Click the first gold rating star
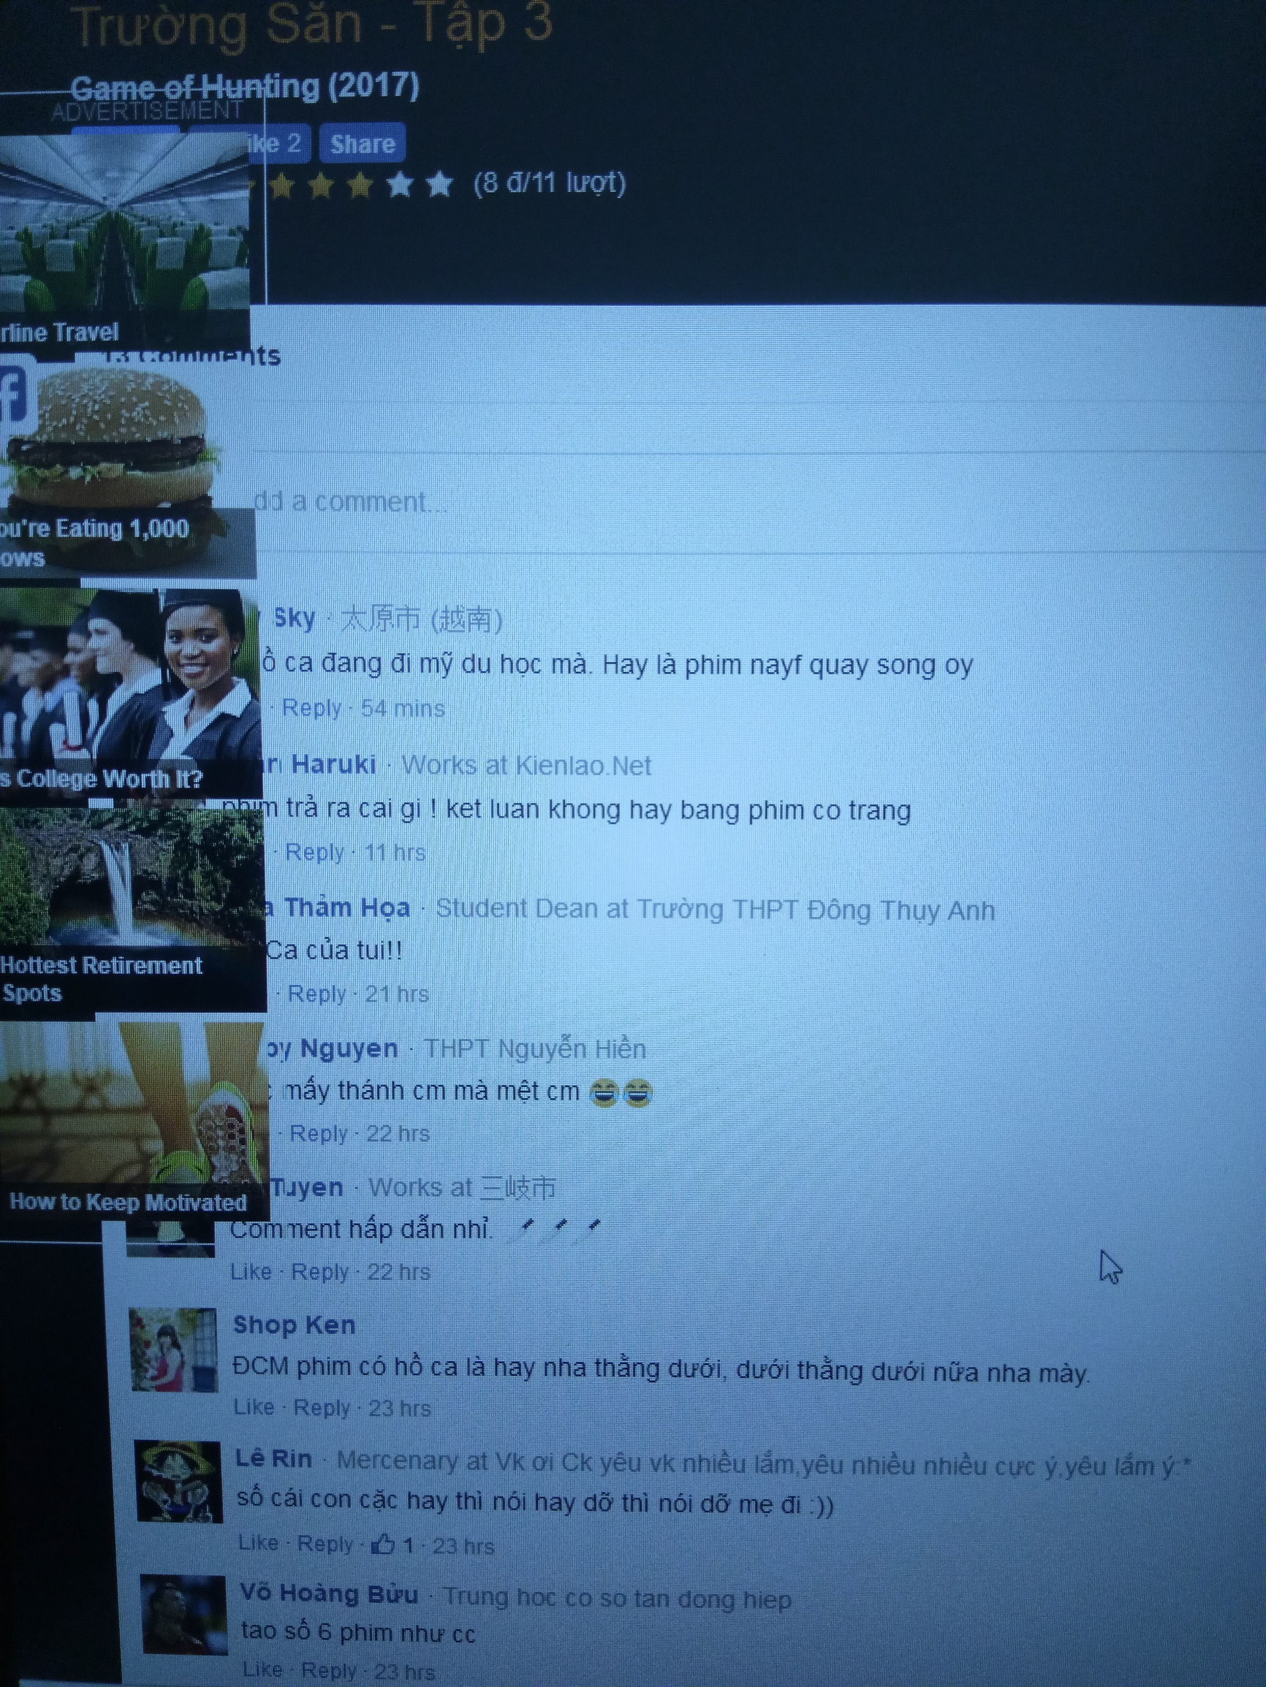This screenshot has width=1266, height=1687. tap(282, 186)
